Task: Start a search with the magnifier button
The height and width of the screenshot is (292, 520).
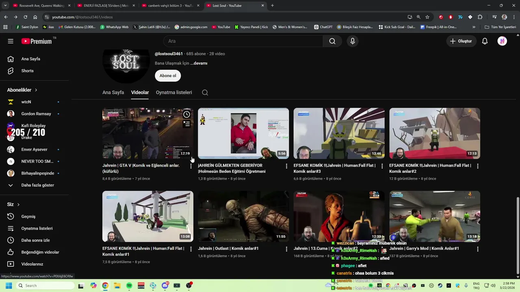Action: point(332,41)
